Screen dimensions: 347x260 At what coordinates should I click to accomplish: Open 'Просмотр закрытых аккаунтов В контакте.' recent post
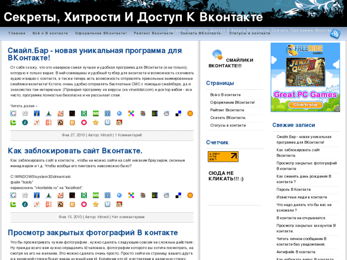pos(306,229)
